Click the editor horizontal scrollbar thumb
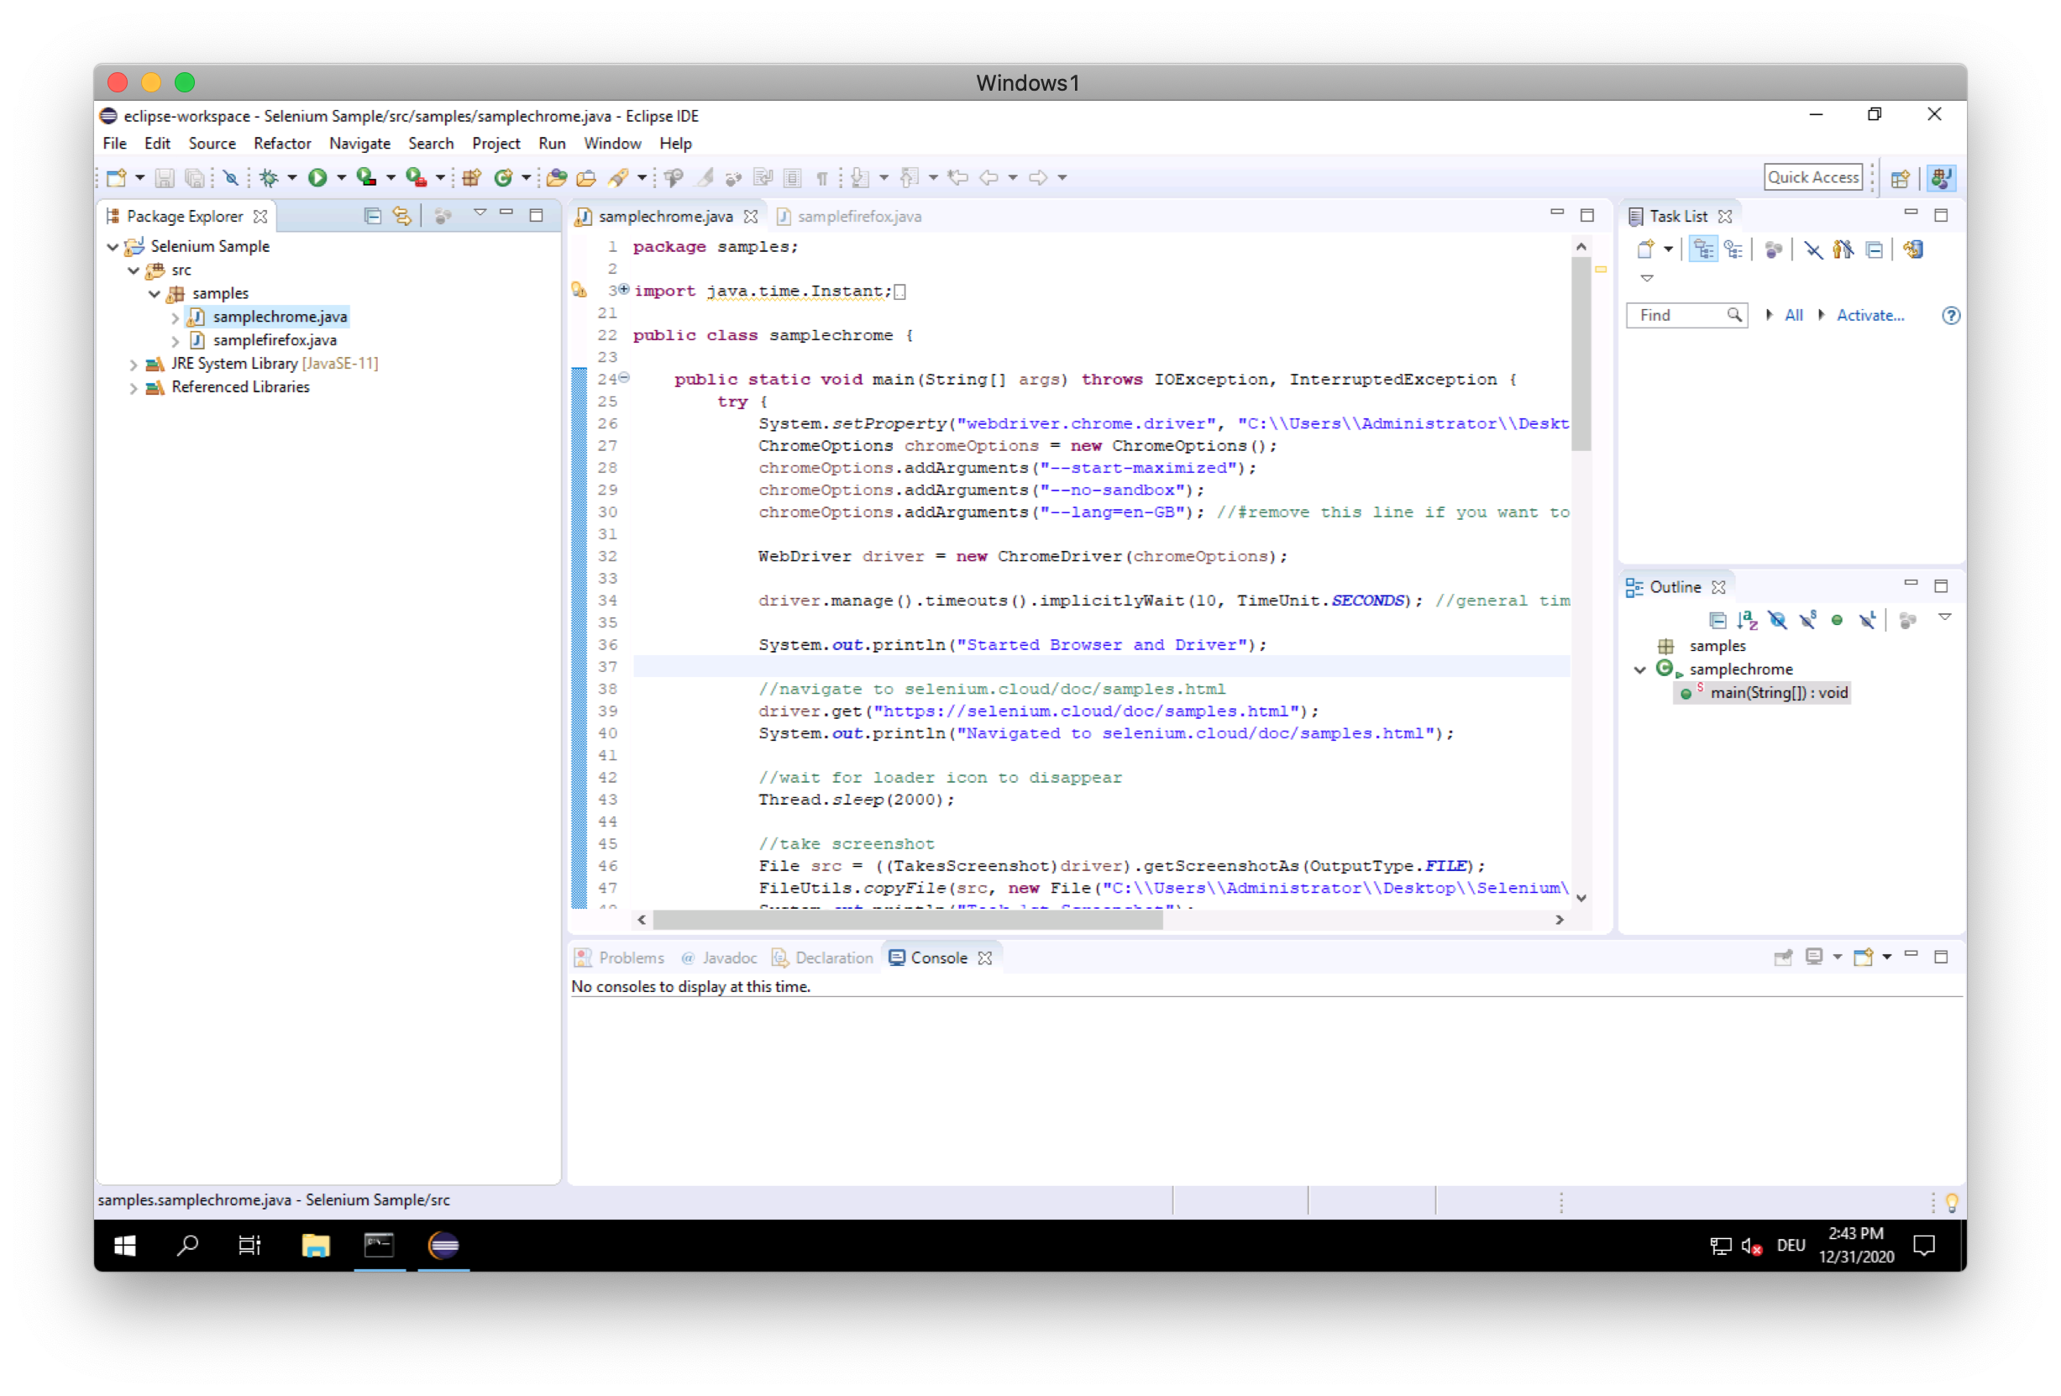Image resolution: width=2061 pixels, height=1396 pixels. [x=906, y=920]
